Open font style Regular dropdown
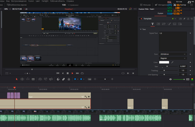Viewport: 195px width, 127px height. click(x=173, y=58)
